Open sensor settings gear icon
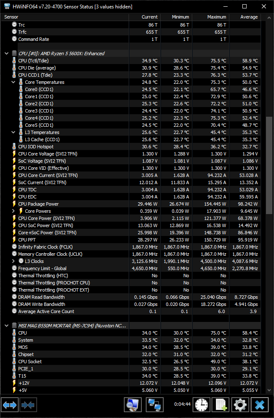Viewport: 274px width, 418px height. pyautogui.click(x=240, y=405)
